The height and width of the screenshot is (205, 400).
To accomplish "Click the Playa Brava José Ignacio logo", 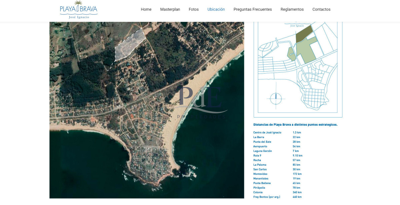I will click(x=79, y=10).
